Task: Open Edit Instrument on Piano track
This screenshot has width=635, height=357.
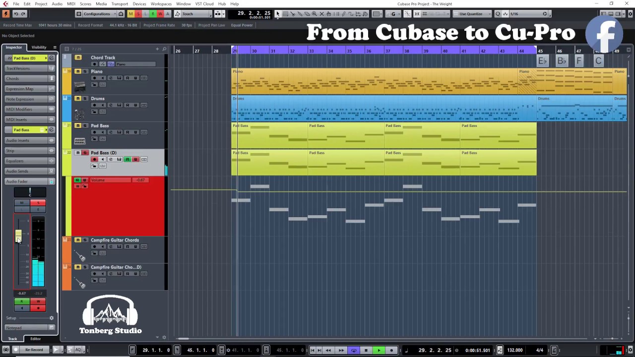Action: (x=120, y=78)
